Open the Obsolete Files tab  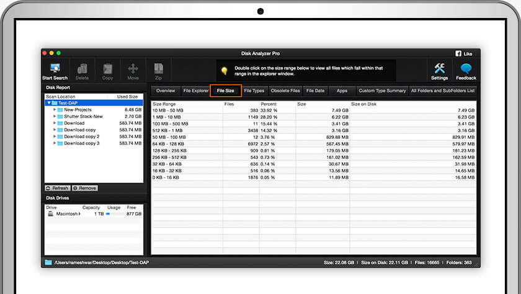click(285, 91)
